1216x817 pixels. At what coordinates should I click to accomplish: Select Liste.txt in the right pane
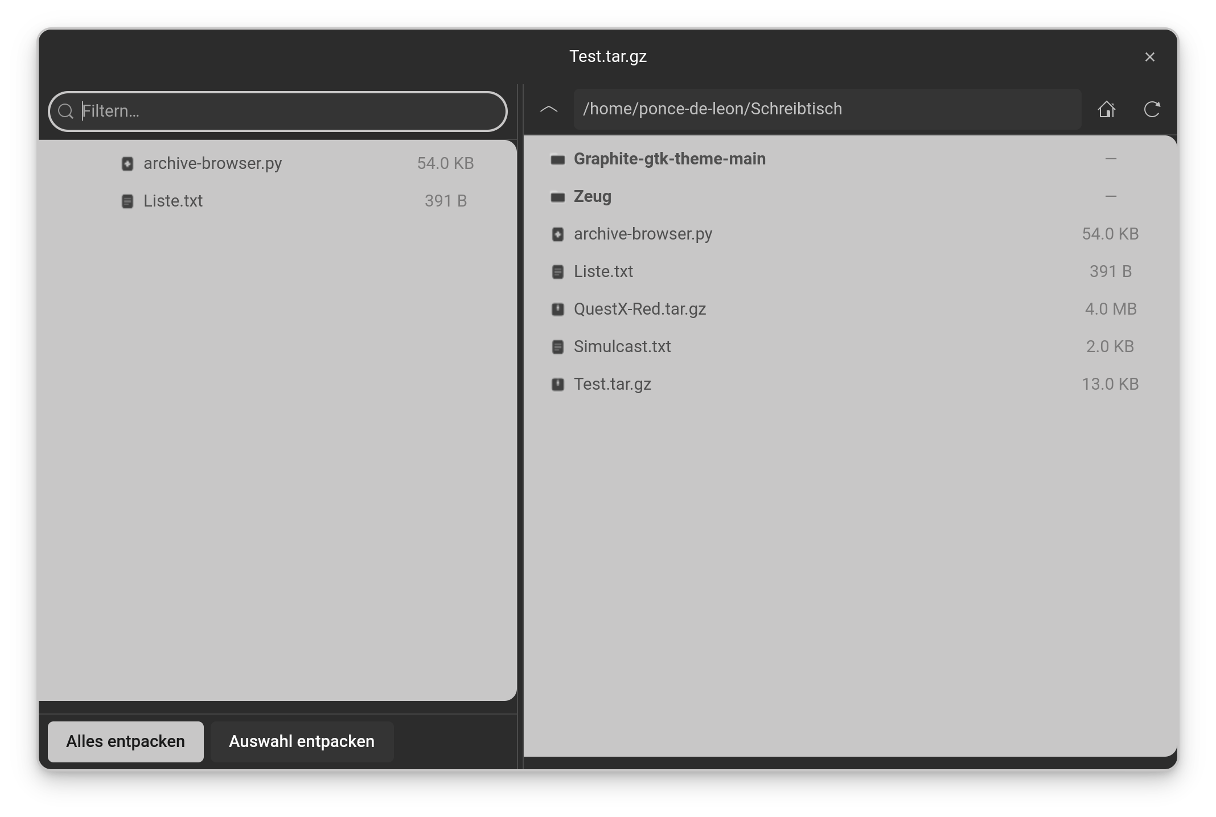[603, 272]
